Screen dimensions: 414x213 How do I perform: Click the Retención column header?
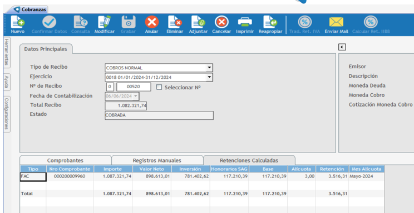332,169
